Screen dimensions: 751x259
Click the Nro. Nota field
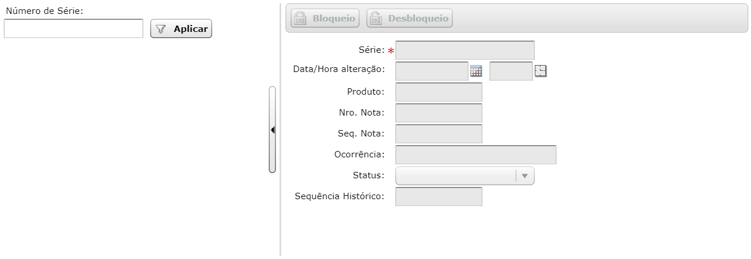point(438,113)
